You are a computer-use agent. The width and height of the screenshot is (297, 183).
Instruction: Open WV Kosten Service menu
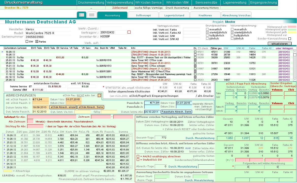pyautogui.click(x=148, y=3)
